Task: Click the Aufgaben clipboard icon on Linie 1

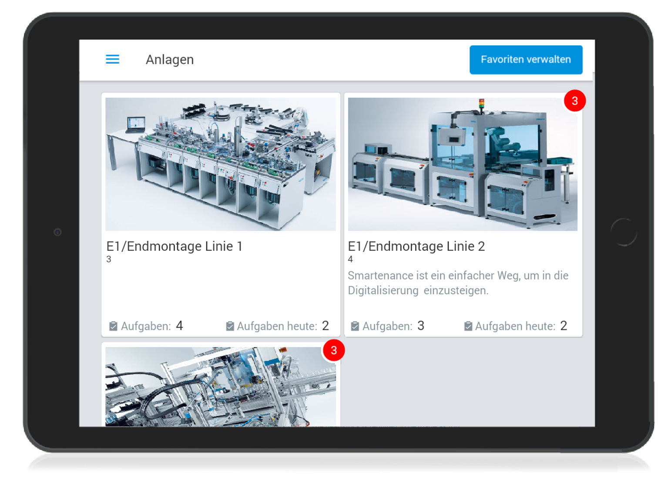Action: [113, 326]
